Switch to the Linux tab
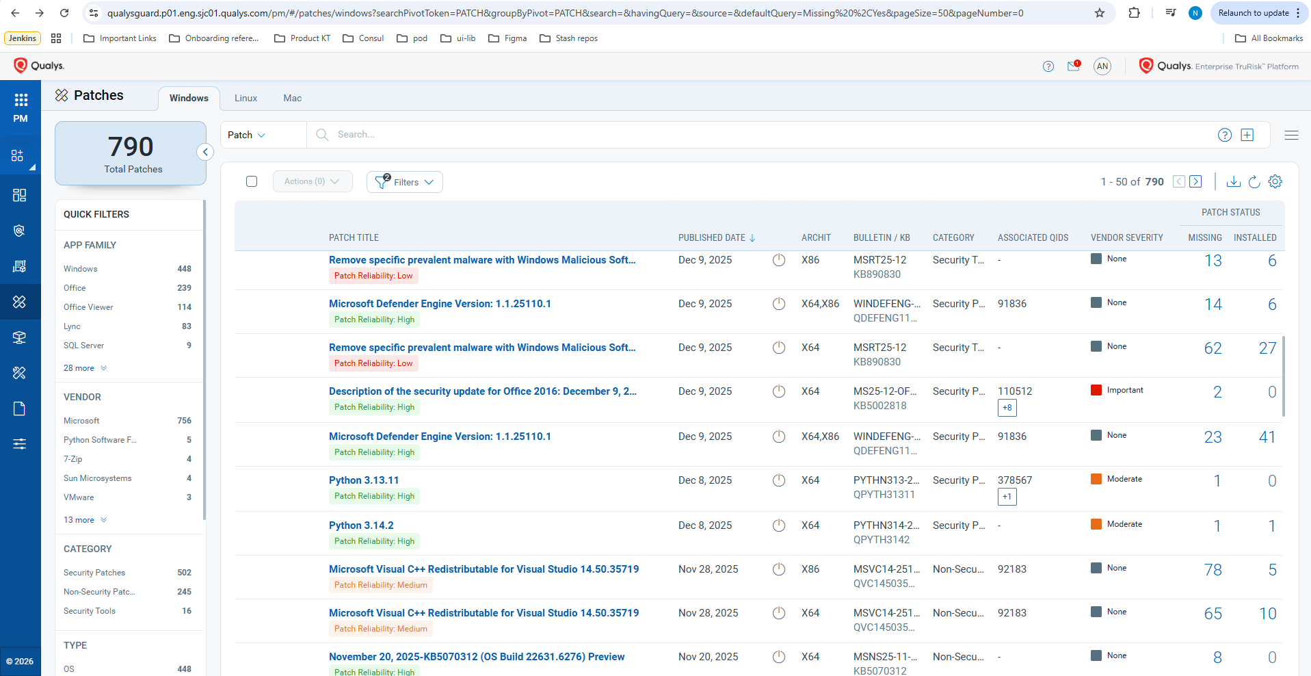The width and height of the screenshot is (1311, 676). pyautogui.click(x=246, y=98)
